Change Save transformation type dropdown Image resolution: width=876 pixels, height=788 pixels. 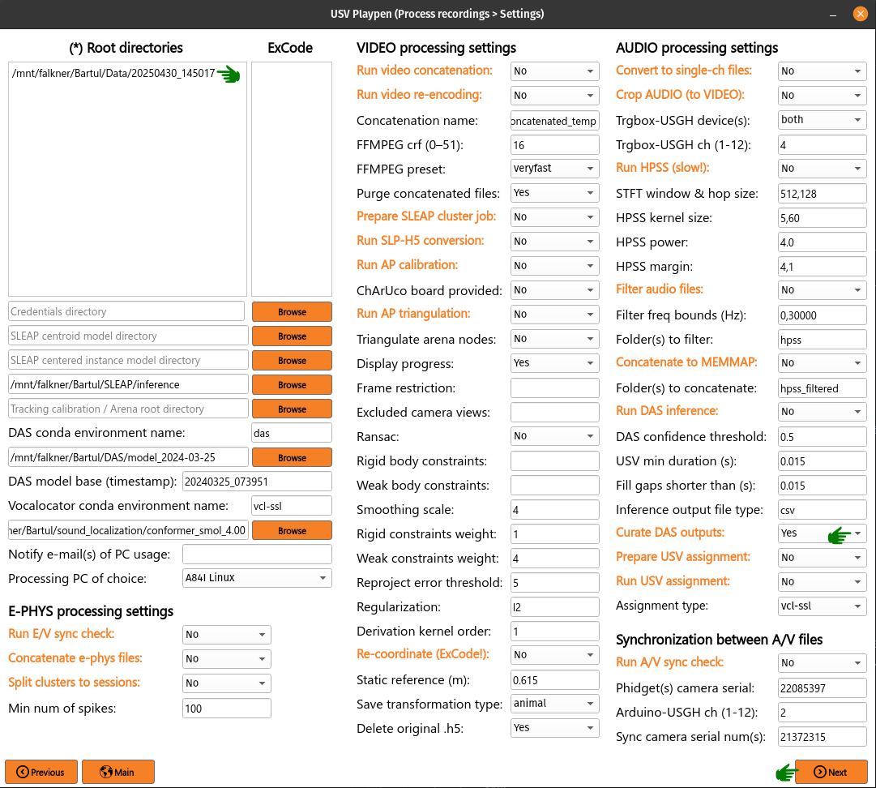(x=554, y=703)
